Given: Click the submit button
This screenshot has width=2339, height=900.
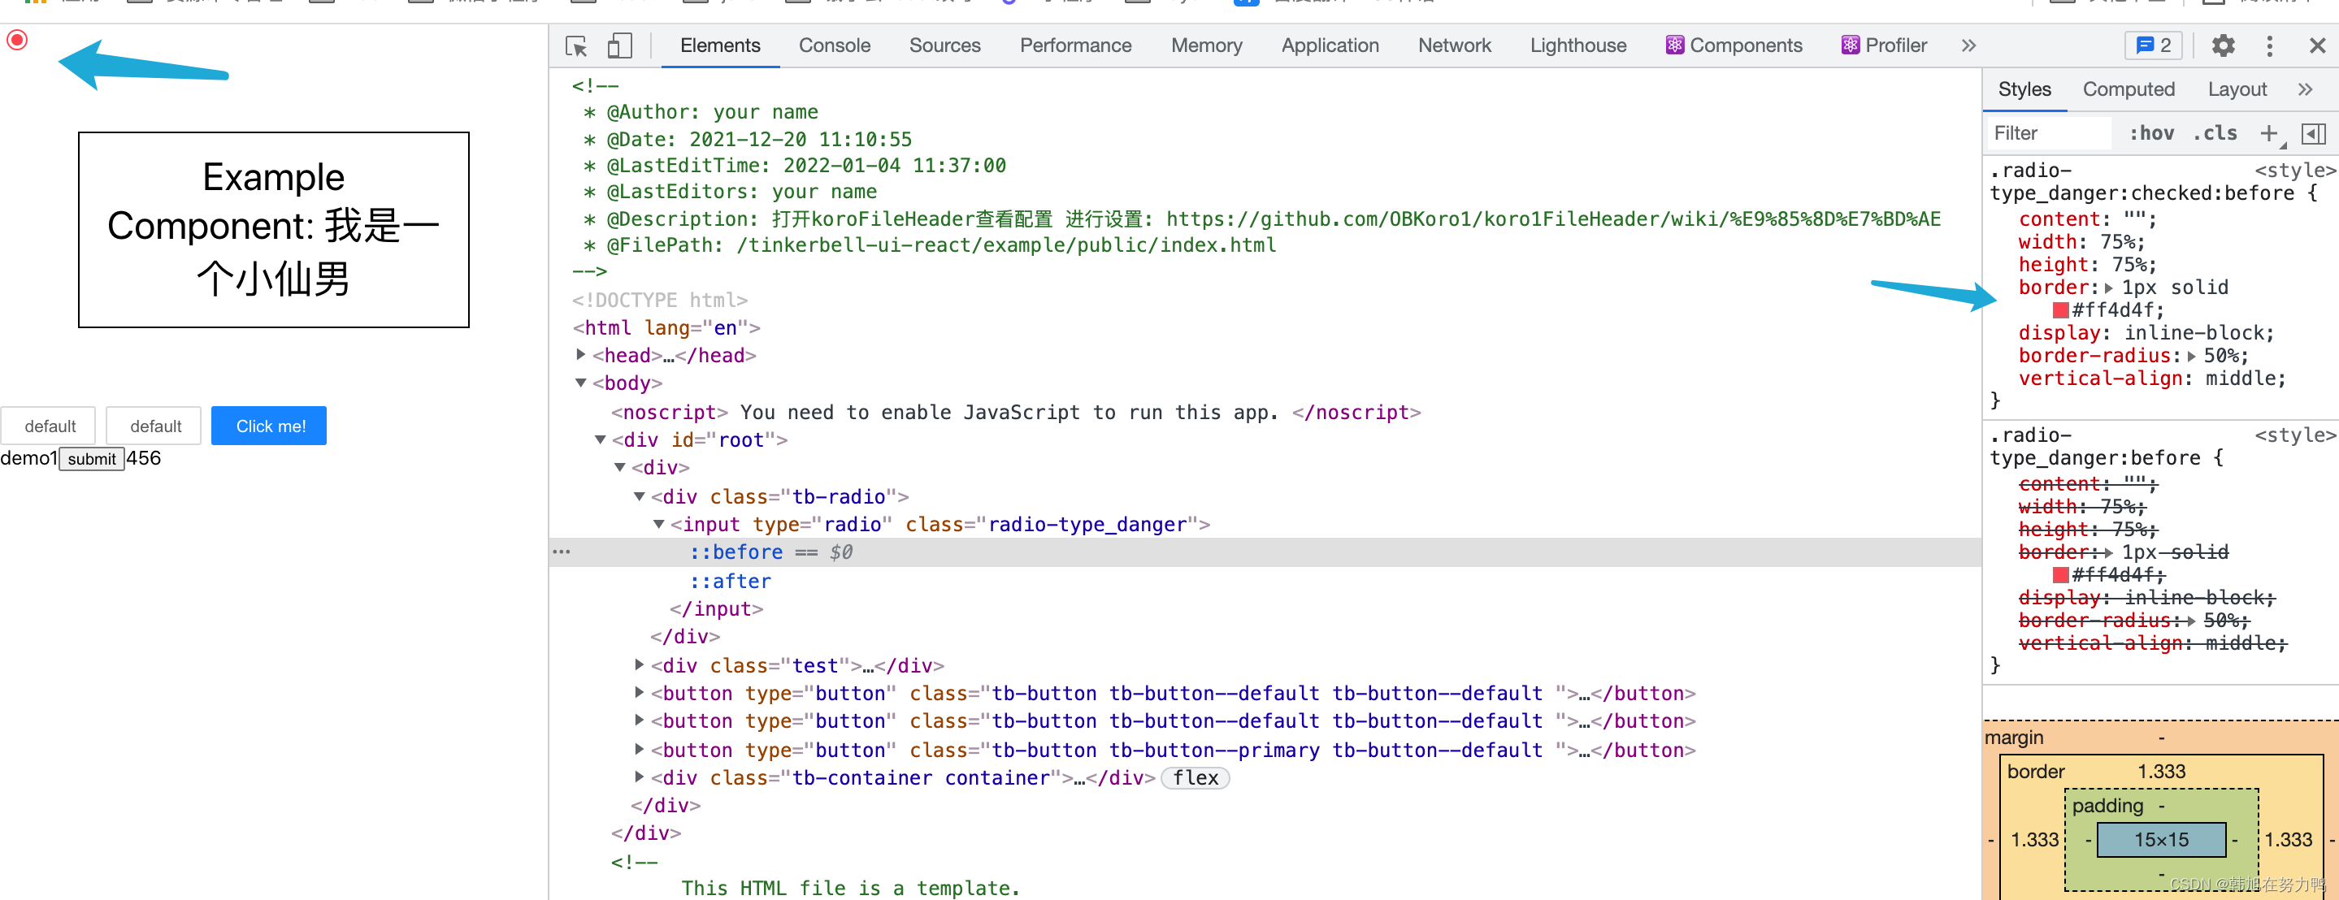Looking at the screenshot, I should [x=92, y=459].
